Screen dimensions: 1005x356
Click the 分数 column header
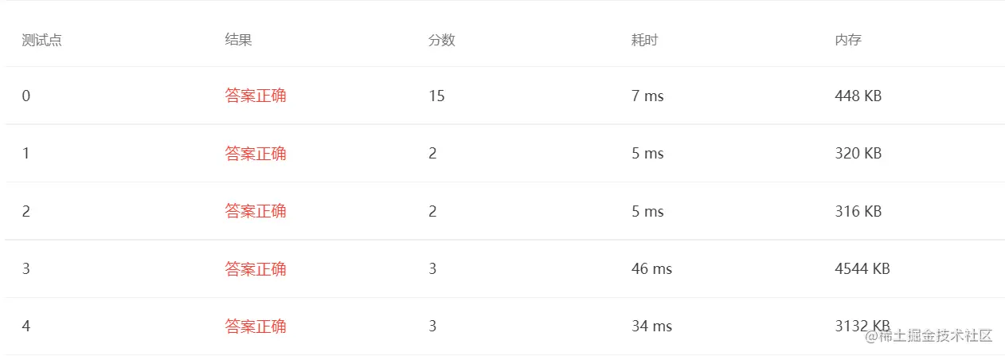coord(441,40)
